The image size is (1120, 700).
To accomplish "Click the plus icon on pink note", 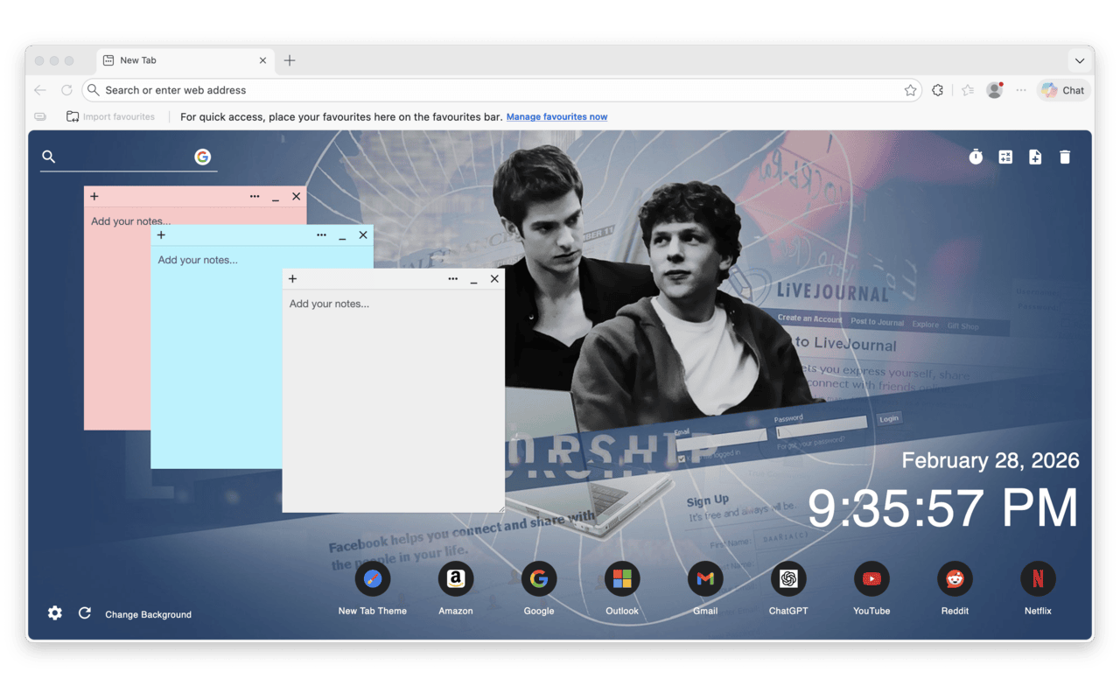I will pos(94,197).
